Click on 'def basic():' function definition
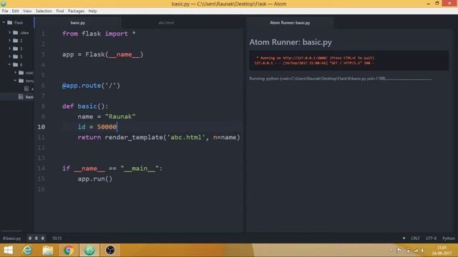 85,106
